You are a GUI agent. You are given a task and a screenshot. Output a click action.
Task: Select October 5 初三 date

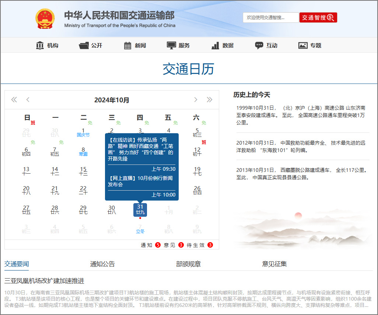[197, 133]
